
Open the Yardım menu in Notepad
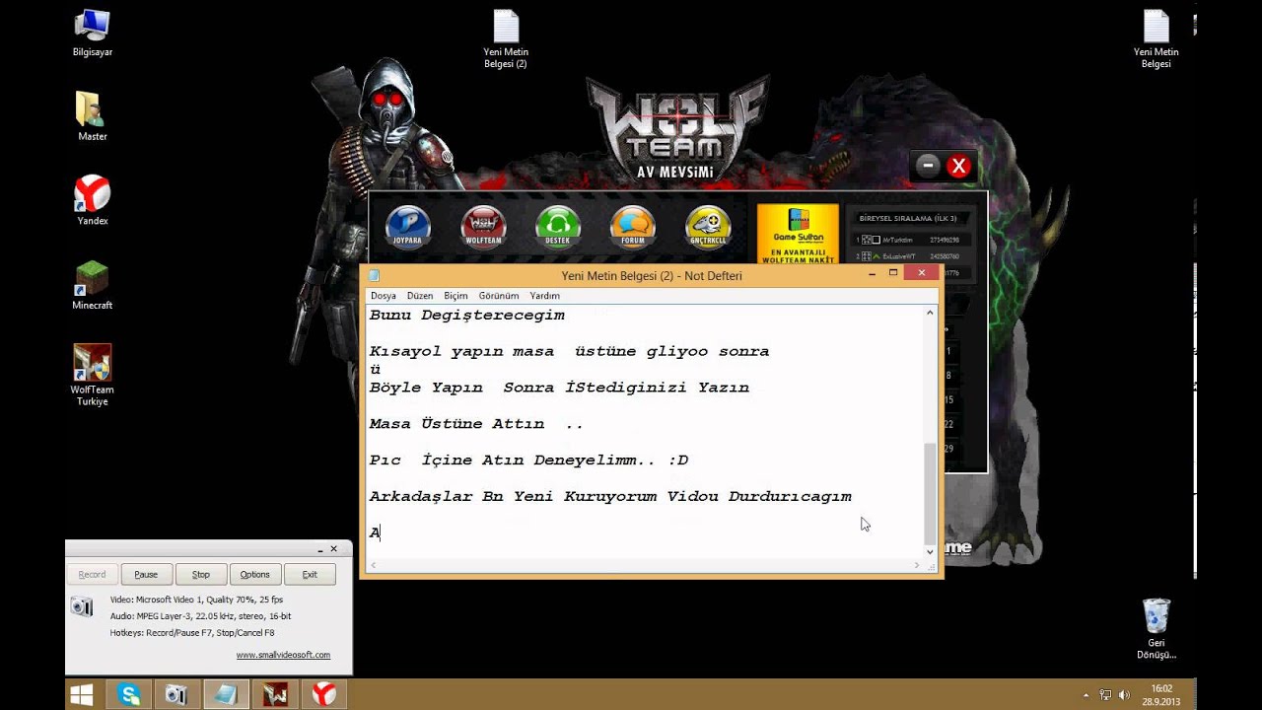[544, 296]
